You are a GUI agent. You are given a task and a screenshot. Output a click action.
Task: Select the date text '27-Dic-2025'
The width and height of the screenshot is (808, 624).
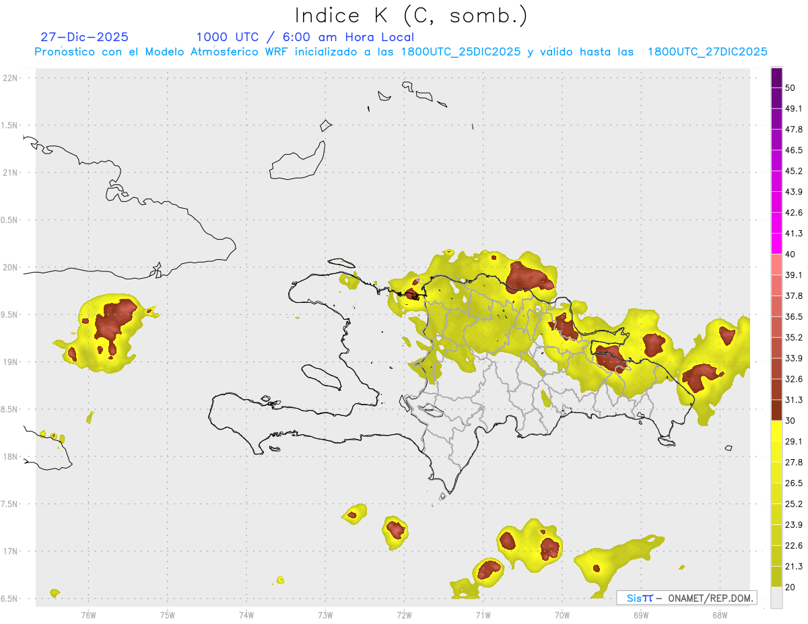(x=84, y=37)
